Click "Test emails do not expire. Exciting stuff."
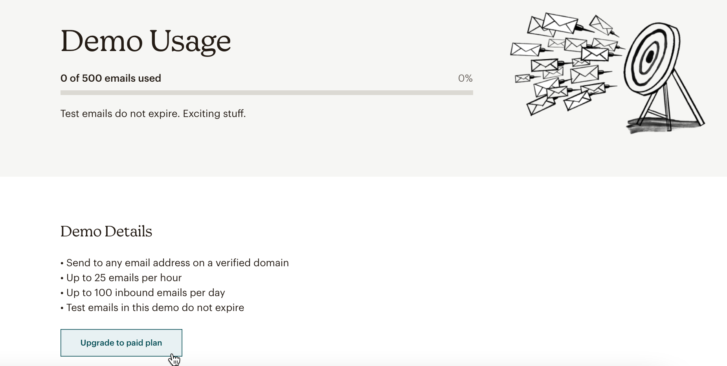Viewport: 727px width, 366px height. tap(153, 113)
